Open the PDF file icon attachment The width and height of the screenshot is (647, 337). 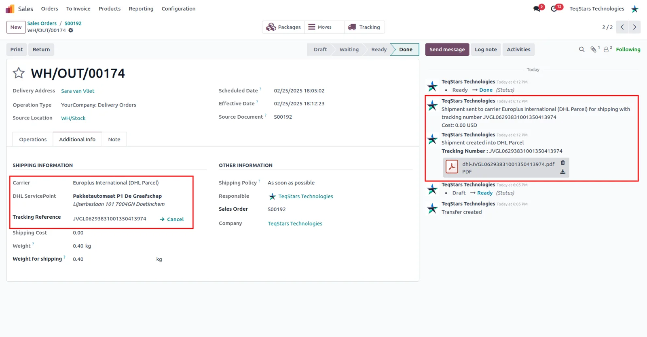tap(452, 167)
